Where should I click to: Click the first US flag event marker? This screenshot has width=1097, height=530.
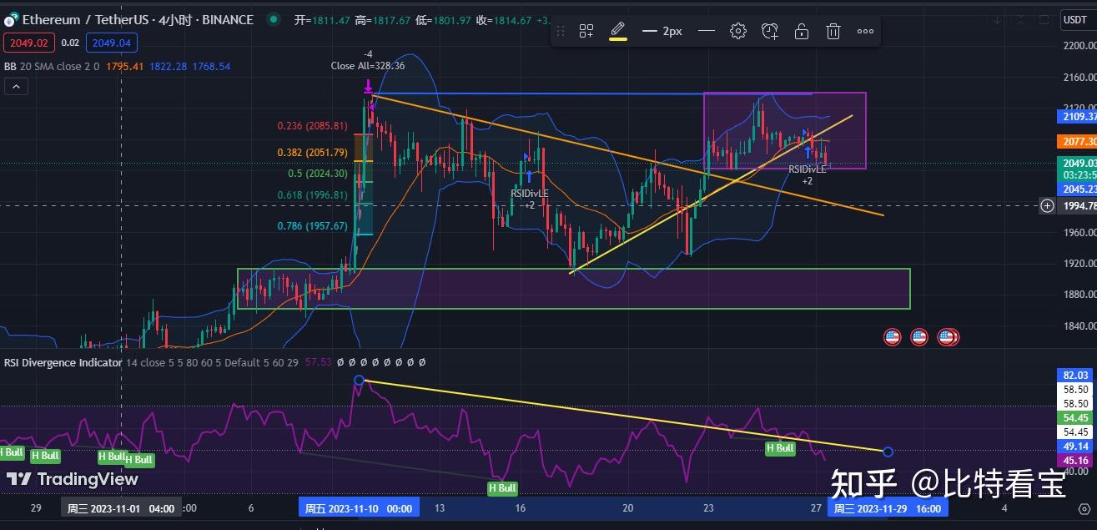pos(893,337)
